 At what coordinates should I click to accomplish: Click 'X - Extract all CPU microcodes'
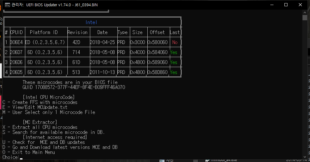pos(40,127)
